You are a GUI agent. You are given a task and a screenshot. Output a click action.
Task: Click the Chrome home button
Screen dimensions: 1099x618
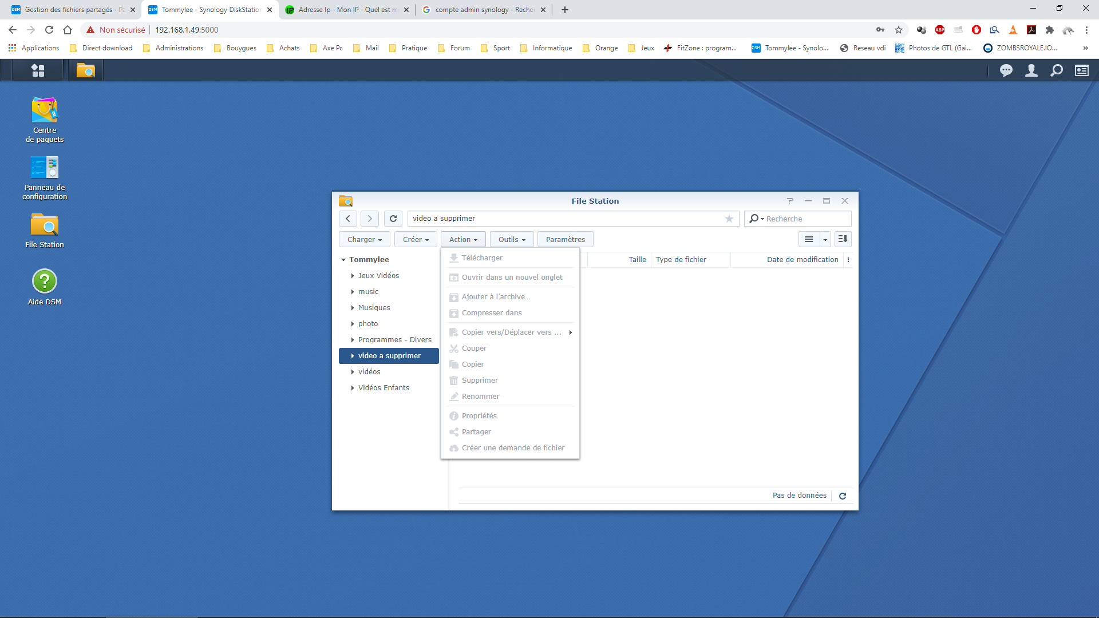(x=68, y=30)
